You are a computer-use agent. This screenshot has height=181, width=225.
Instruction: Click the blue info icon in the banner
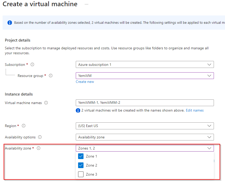pyautogui.click(x=10, y=23)
